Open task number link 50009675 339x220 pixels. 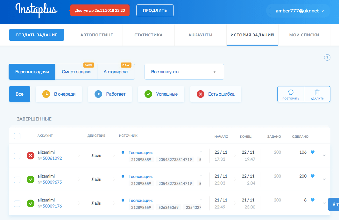coord(52,182)
